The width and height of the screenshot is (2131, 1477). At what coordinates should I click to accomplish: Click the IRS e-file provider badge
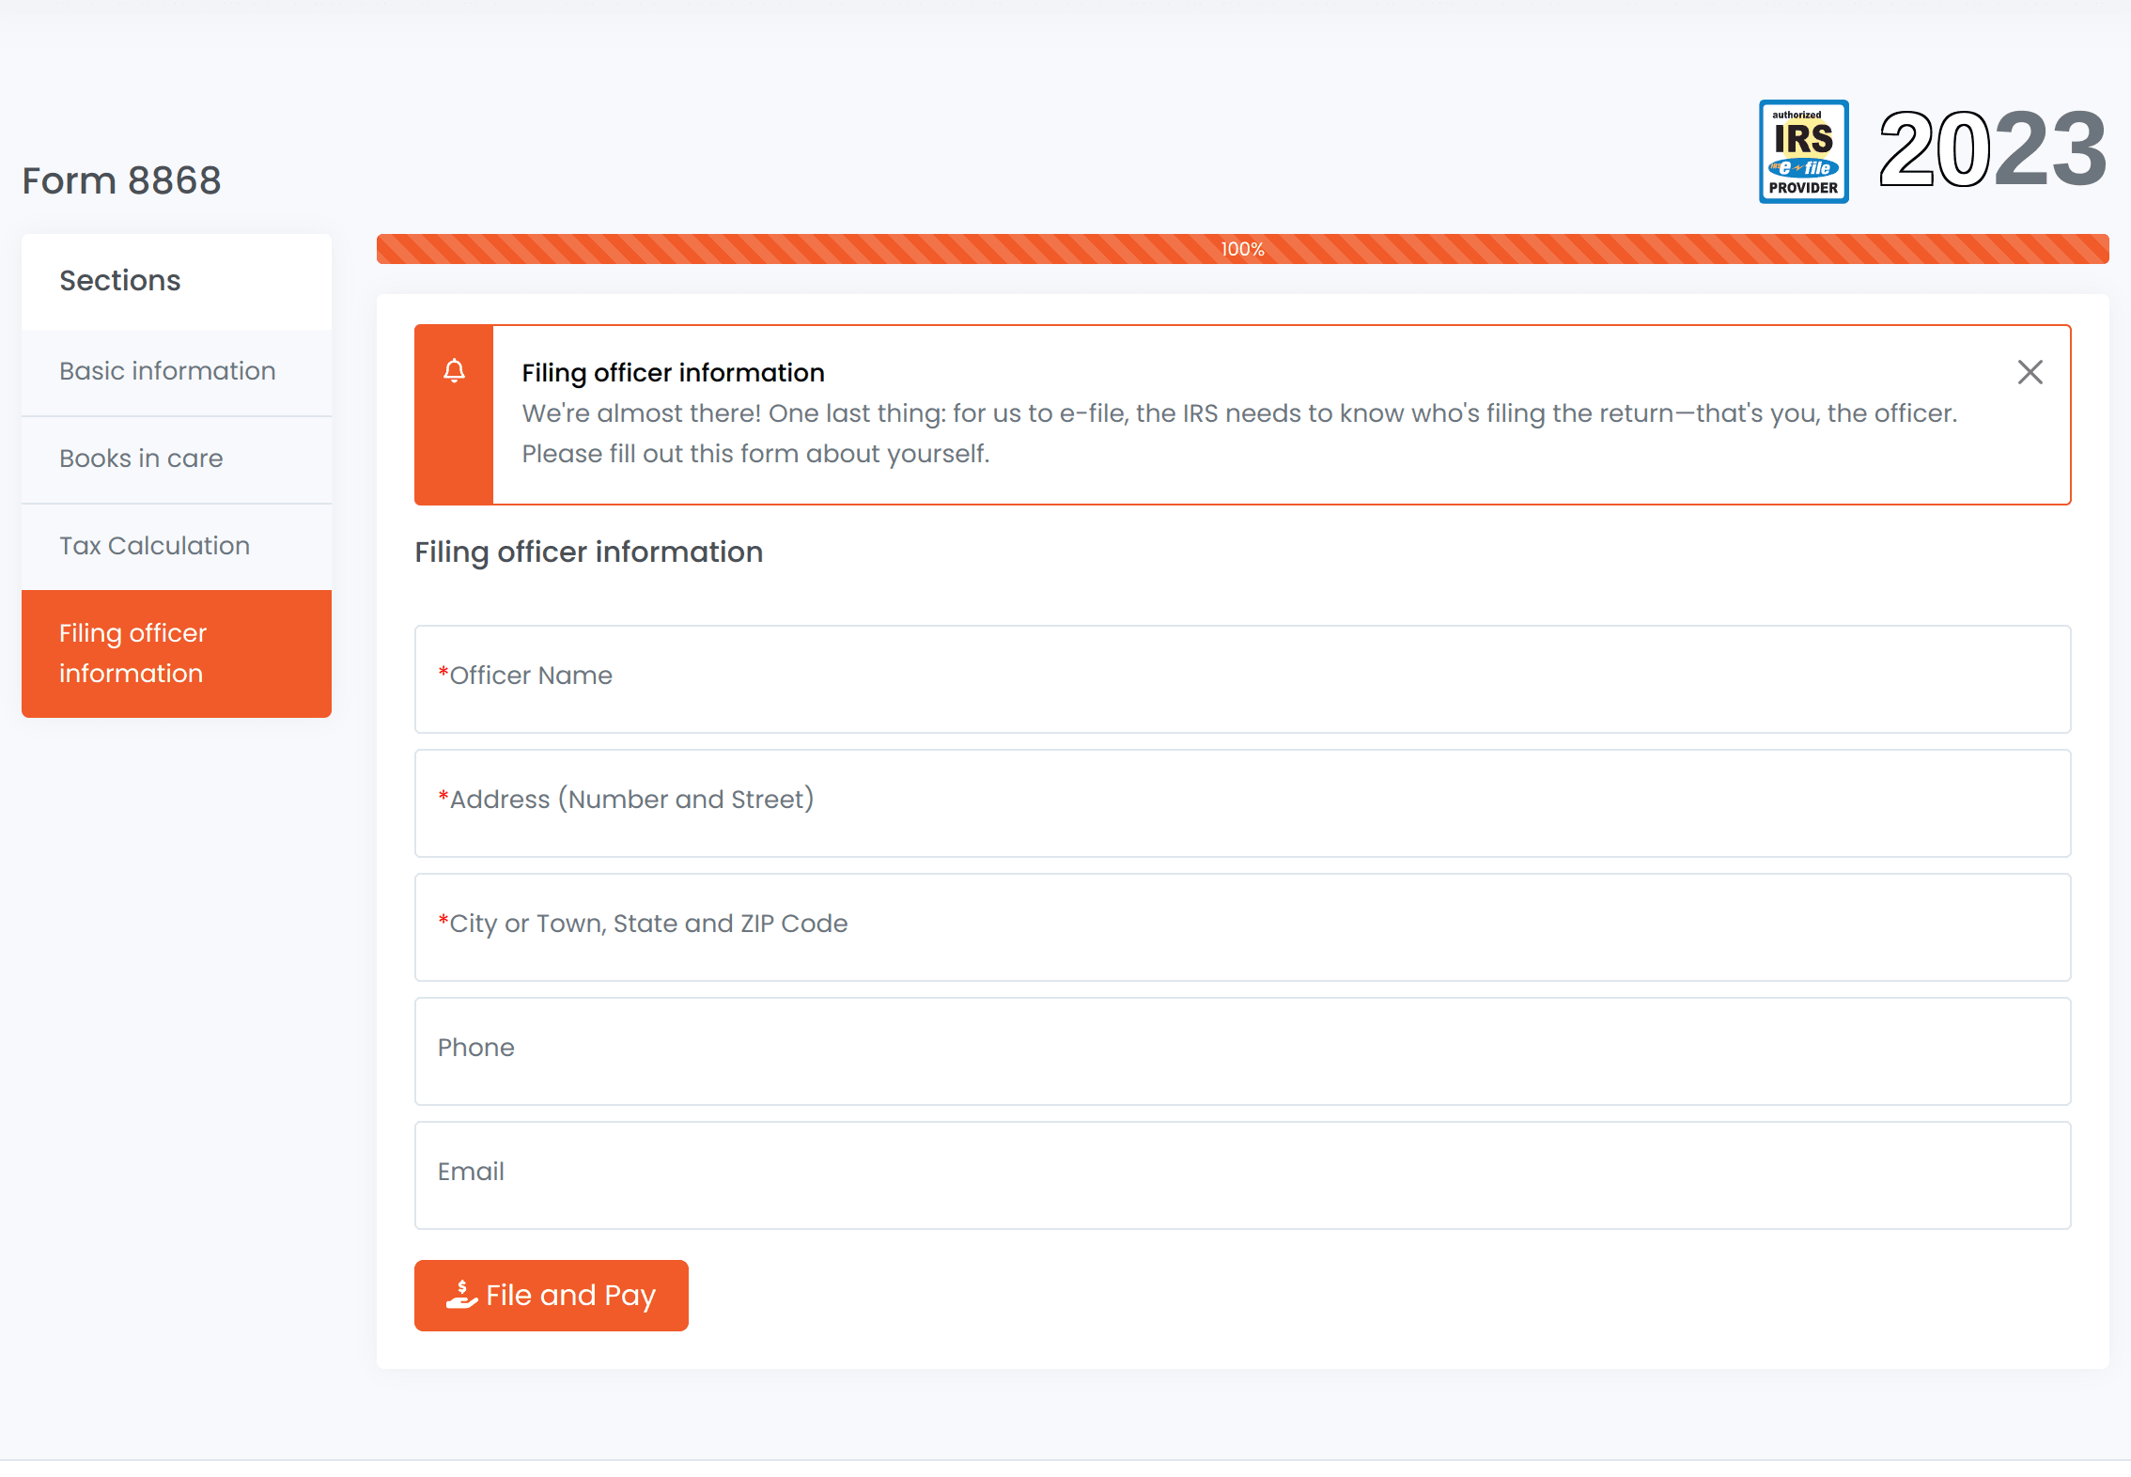pyautogui.click(x=1803, y=151)
